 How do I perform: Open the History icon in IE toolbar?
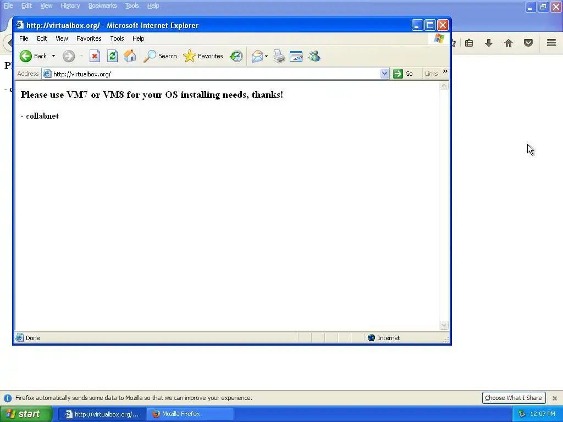click(236, 56)
